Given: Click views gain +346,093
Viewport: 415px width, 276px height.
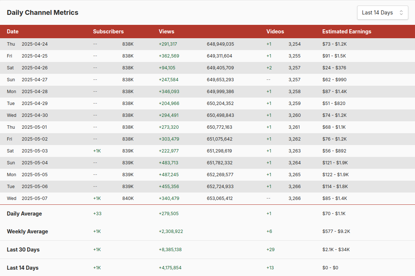Looking at the screenshot, I should point(169,92).
